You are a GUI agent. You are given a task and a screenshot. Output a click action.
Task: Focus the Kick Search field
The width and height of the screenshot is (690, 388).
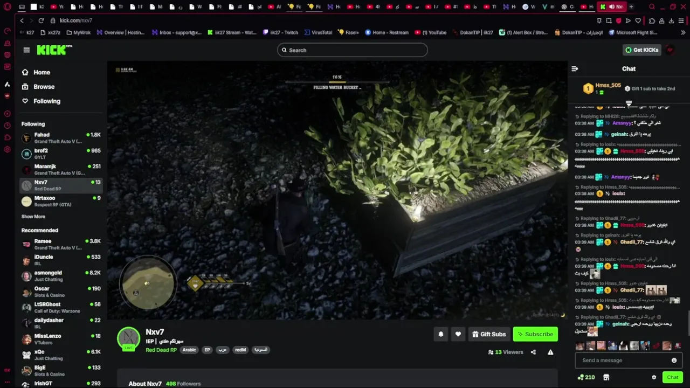(353, 50)
